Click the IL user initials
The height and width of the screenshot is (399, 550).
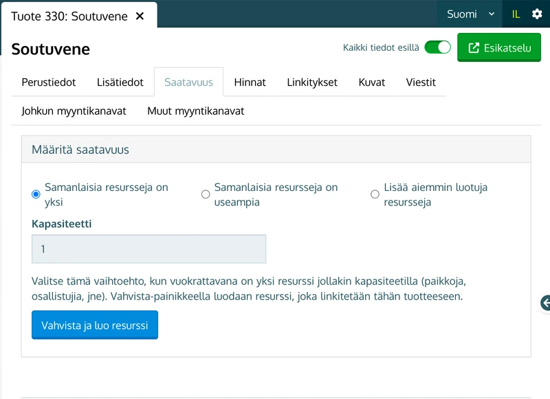tap(516, 14)
